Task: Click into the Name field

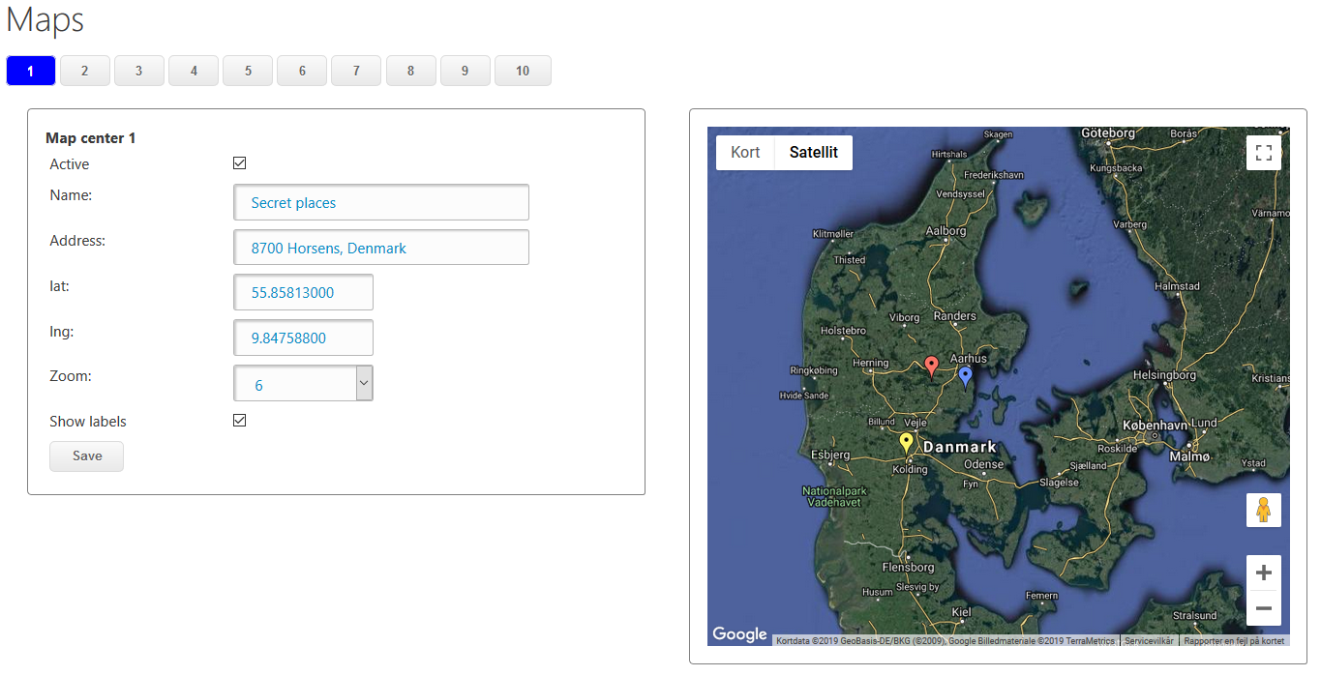Action: pos(381,203)
